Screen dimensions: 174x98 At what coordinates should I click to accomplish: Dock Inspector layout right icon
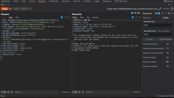(159, 13)
